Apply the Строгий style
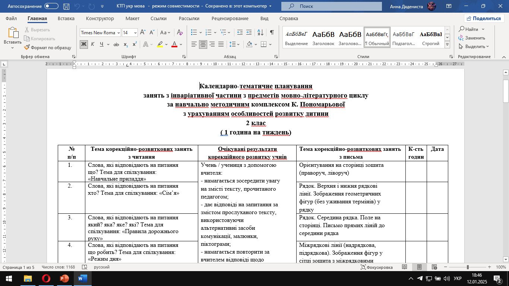This screenshot has height=286, width=509. point(430,38)
